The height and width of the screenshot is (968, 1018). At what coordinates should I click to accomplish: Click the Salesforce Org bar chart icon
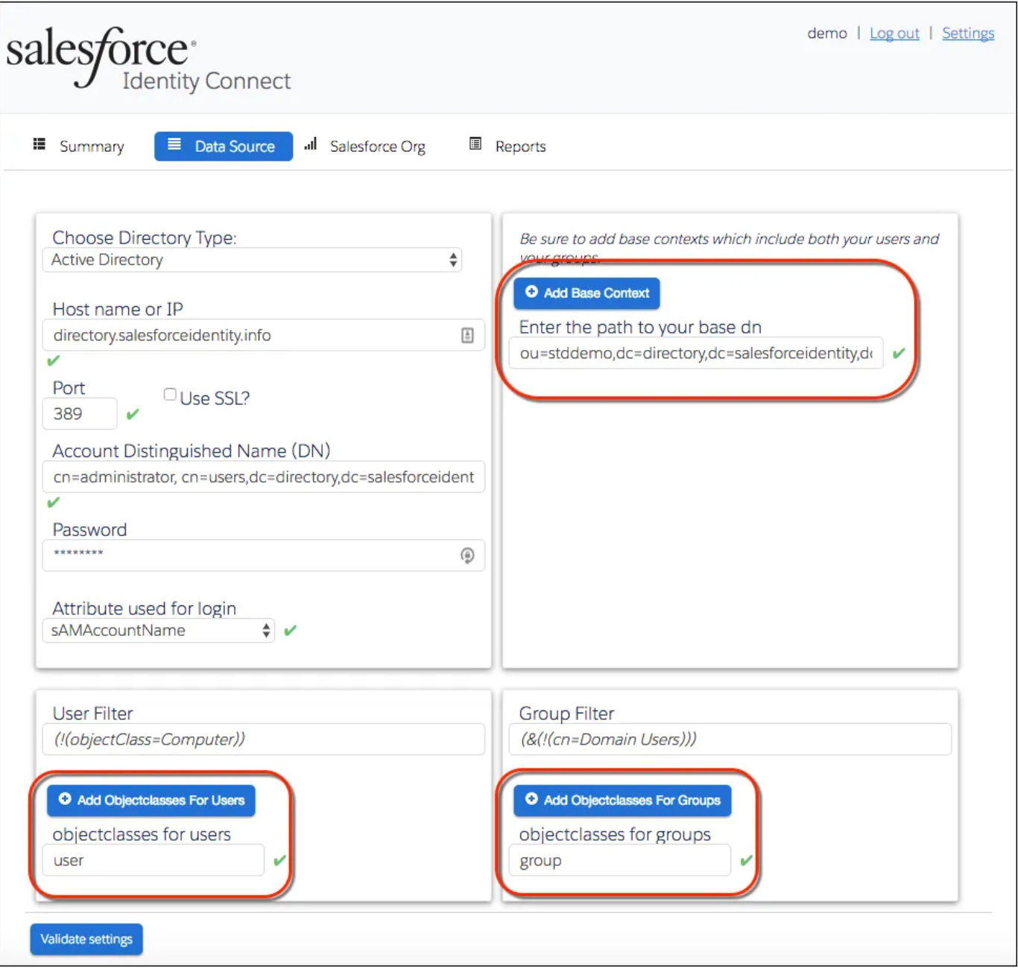(311, 144)
